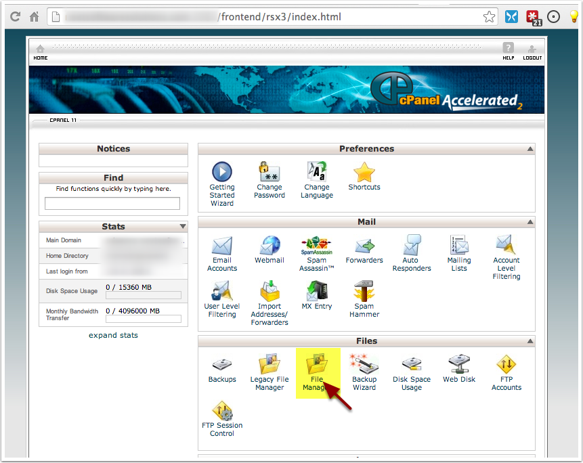The width and height of the screenshot is (583, 463).
Task: Click the Home navigation item
Action: point(41,52)
